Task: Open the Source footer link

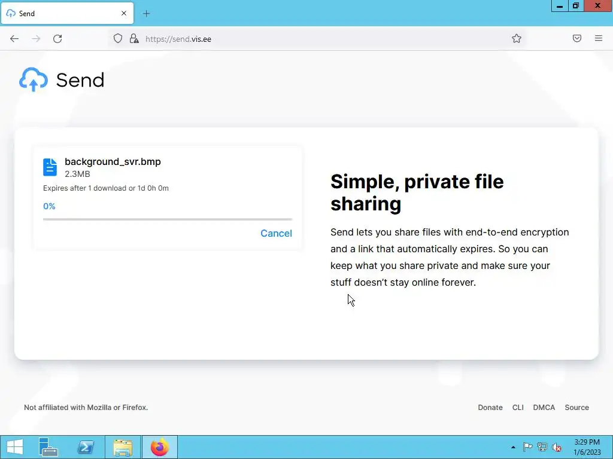Action: coord(576,407)
